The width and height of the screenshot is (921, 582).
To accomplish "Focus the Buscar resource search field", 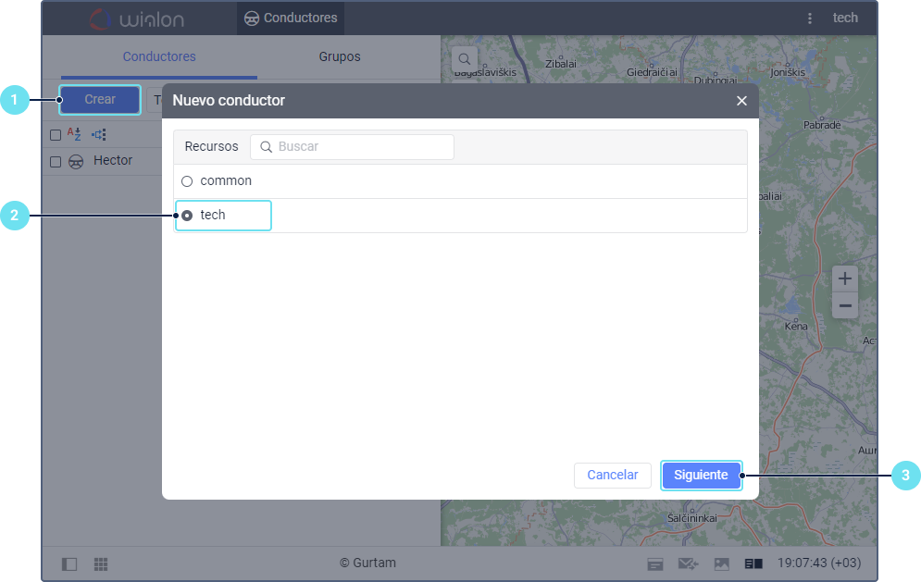I will (x=352, y=147).
